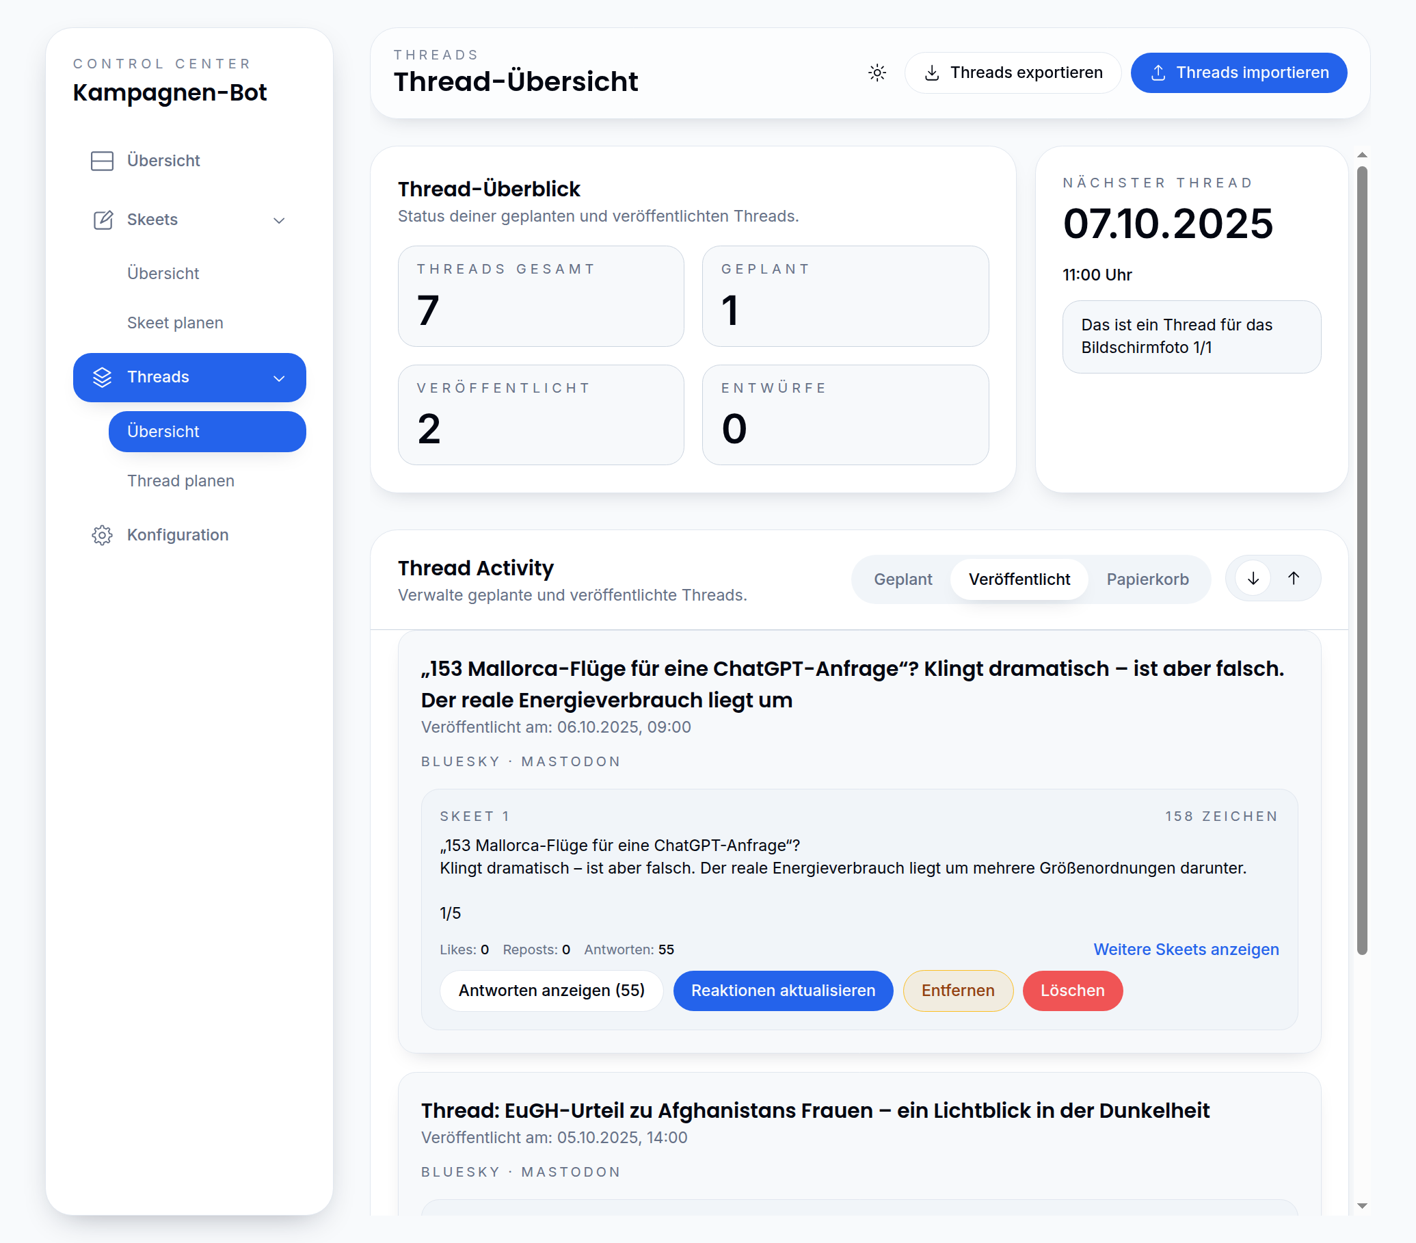Image resolution: width=1416 pixels, height=1243 pixels.
Task: Click the Threads layers stack icon
Action: [102, 377]
